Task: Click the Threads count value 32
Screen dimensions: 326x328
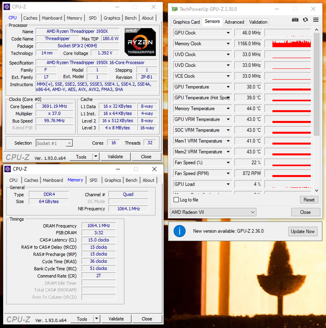Action: [x=150, y=143]
